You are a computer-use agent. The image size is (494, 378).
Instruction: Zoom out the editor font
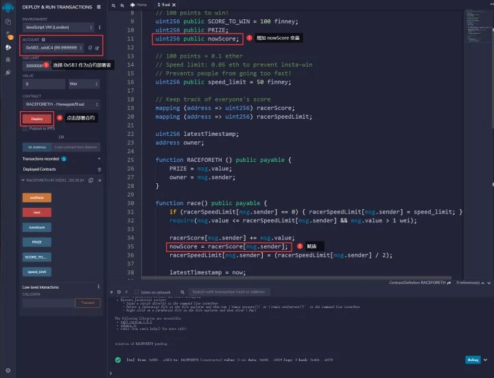[x=113, y=5]
